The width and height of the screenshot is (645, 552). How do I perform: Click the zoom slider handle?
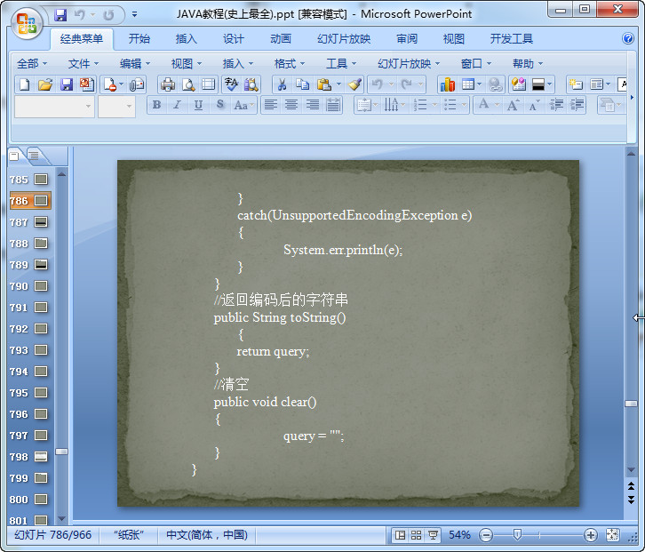pyautogui.click(x=517, y=535)
